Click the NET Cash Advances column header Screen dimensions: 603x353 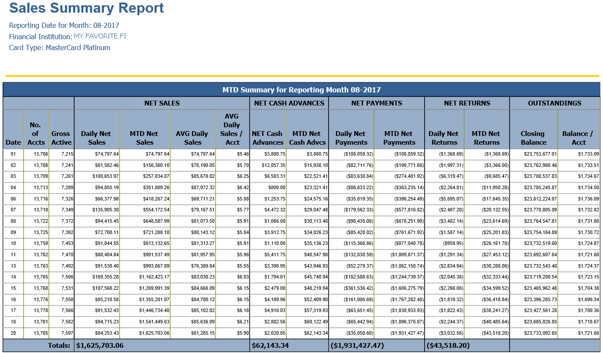click(268, 129)
